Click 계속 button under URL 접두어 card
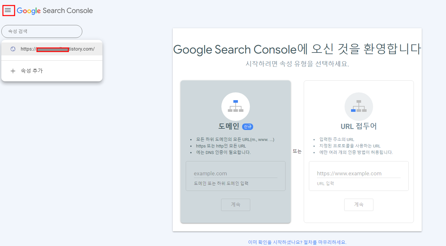Image resolution: width=446 pixels, height=246 pixels. click(x=359, y=205)
